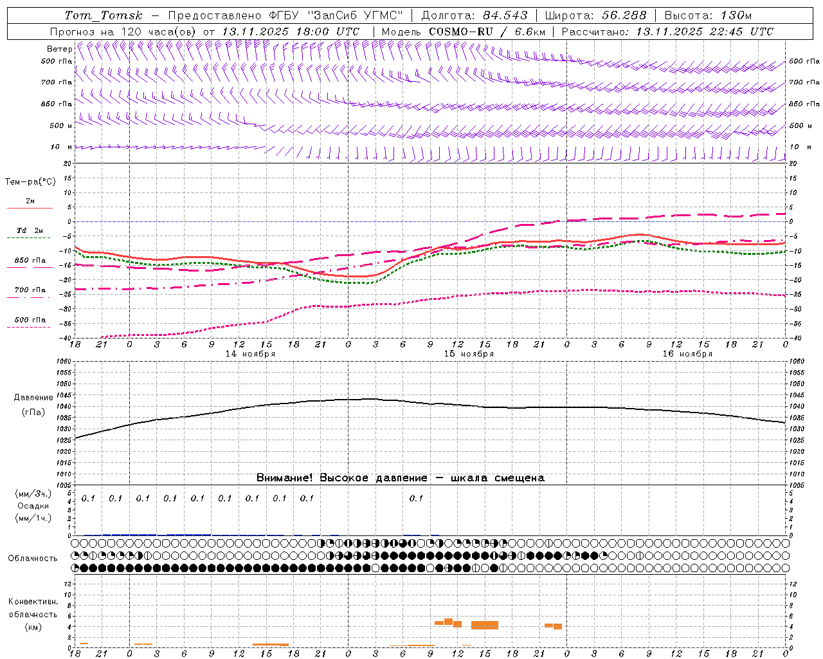Click the (мм/3ч.) precipitation unit label
Viewport: 823px width, 659px height.
tap(33, 494)
